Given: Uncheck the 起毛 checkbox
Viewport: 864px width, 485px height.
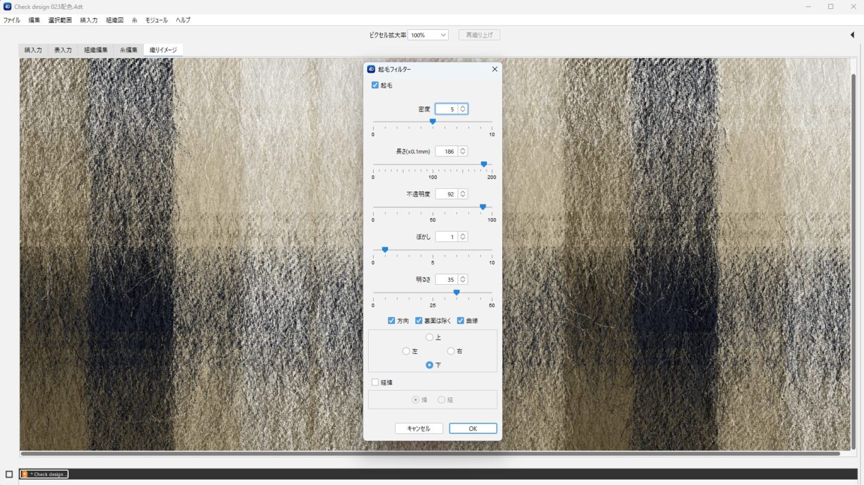Looking at the screenshot, I should coord(375,85).
